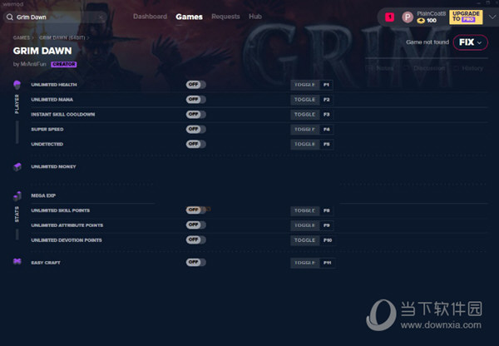Open the Hub tab
The width and height of the screenshot is (499, 346).
click(x=255, y=17)
